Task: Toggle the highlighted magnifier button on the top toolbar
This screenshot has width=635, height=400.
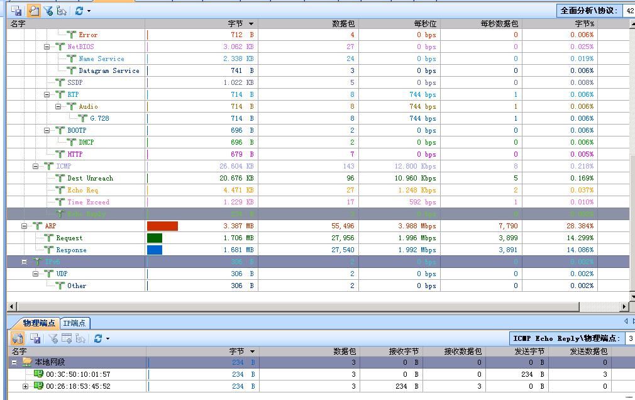Action: click(x=33, y=11)
